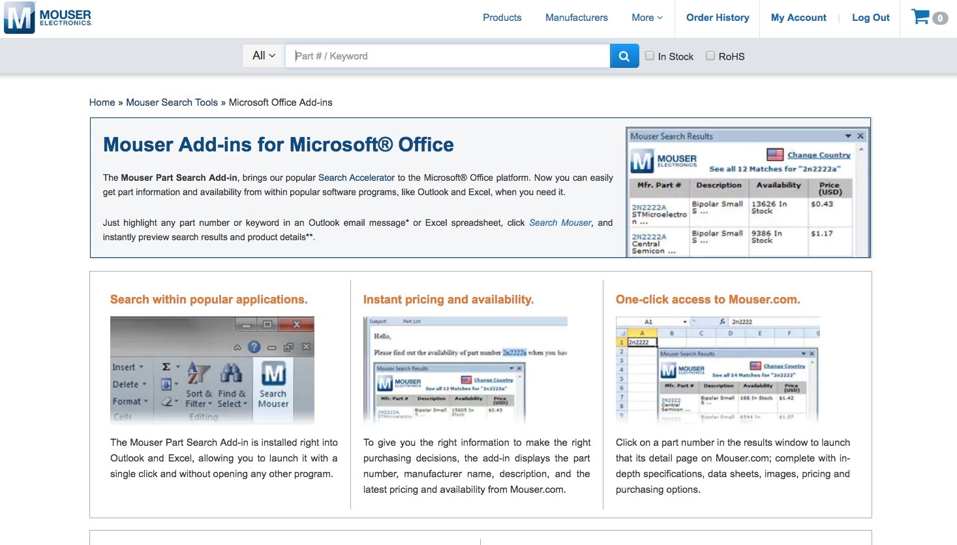Screen dimensions: 957x545
Task: Open the Products menu
Action: click(x=502, y=18)
